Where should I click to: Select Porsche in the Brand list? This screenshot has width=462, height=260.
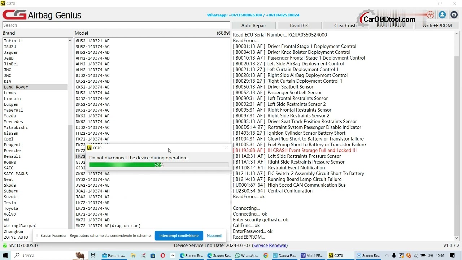[35, 151]
